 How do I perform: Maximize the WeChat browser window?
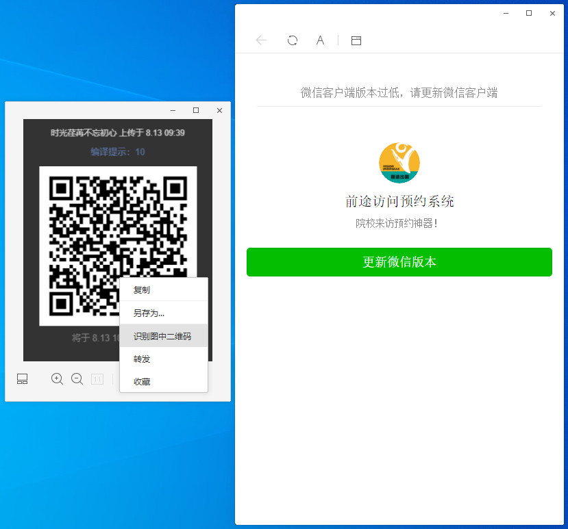529,14
